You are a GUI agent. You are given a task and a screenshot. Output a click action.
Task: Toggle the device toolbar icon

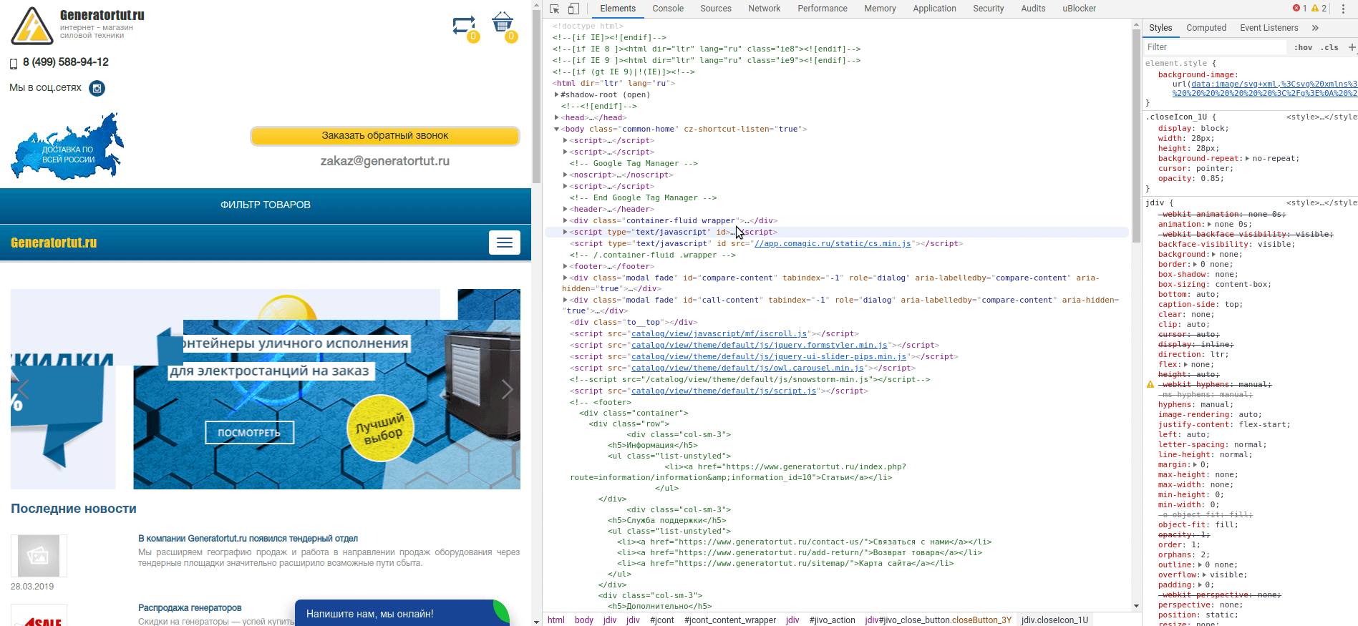tap(573, 9)
